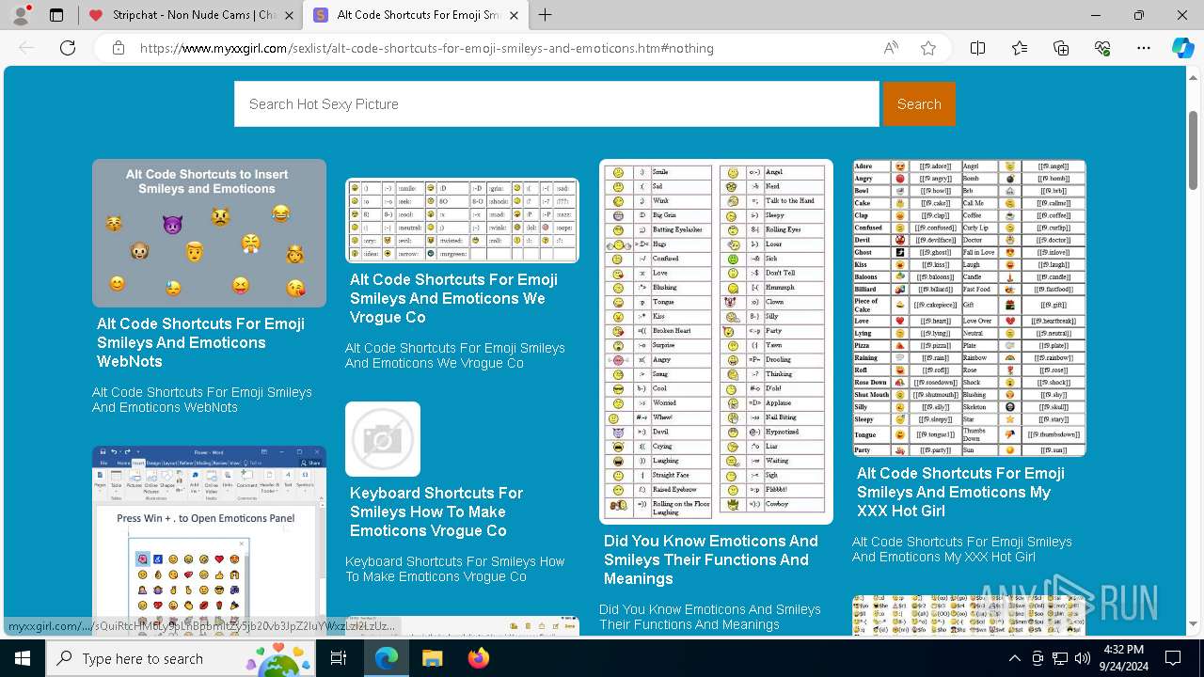Screen dimensions: 1204x677
Task: Open the broken camera placeholder image
Action: [383, 439]
